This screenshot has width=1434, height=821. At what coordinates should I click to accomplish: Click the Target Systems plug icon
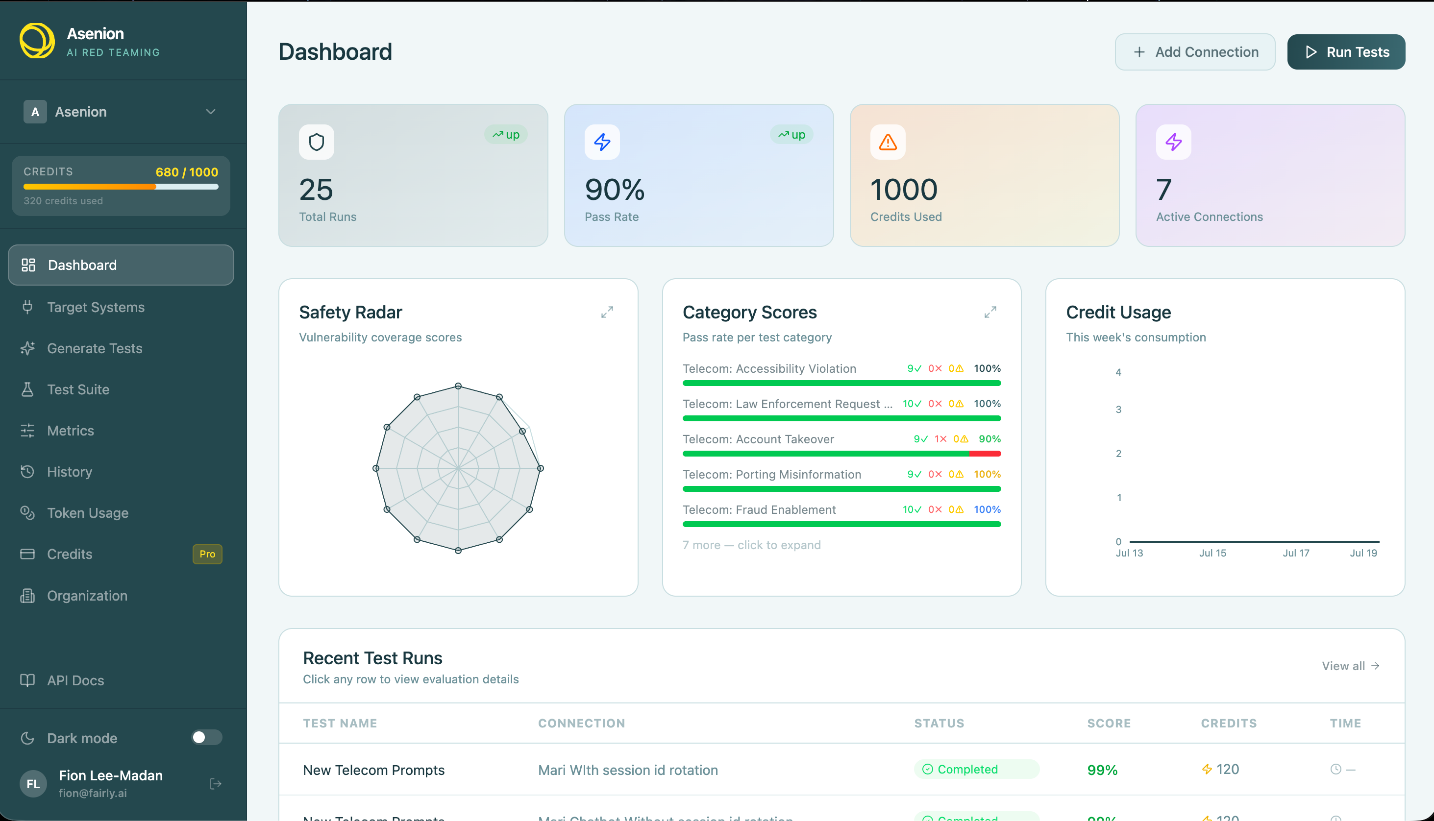[x=27, y=307]
